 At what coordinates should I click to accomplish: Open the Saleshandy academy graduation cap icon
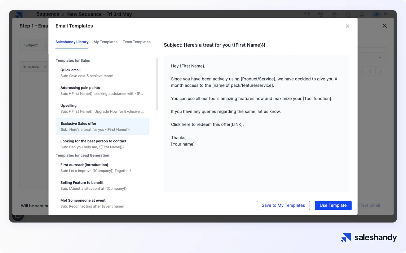click(307, 14)
